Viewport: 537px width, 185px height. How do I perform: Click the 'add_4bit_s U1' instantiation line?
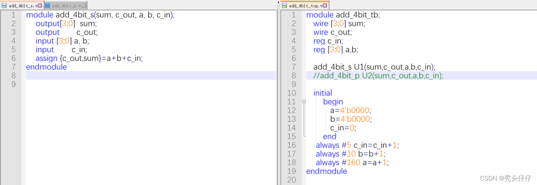(x=374, y=67)
